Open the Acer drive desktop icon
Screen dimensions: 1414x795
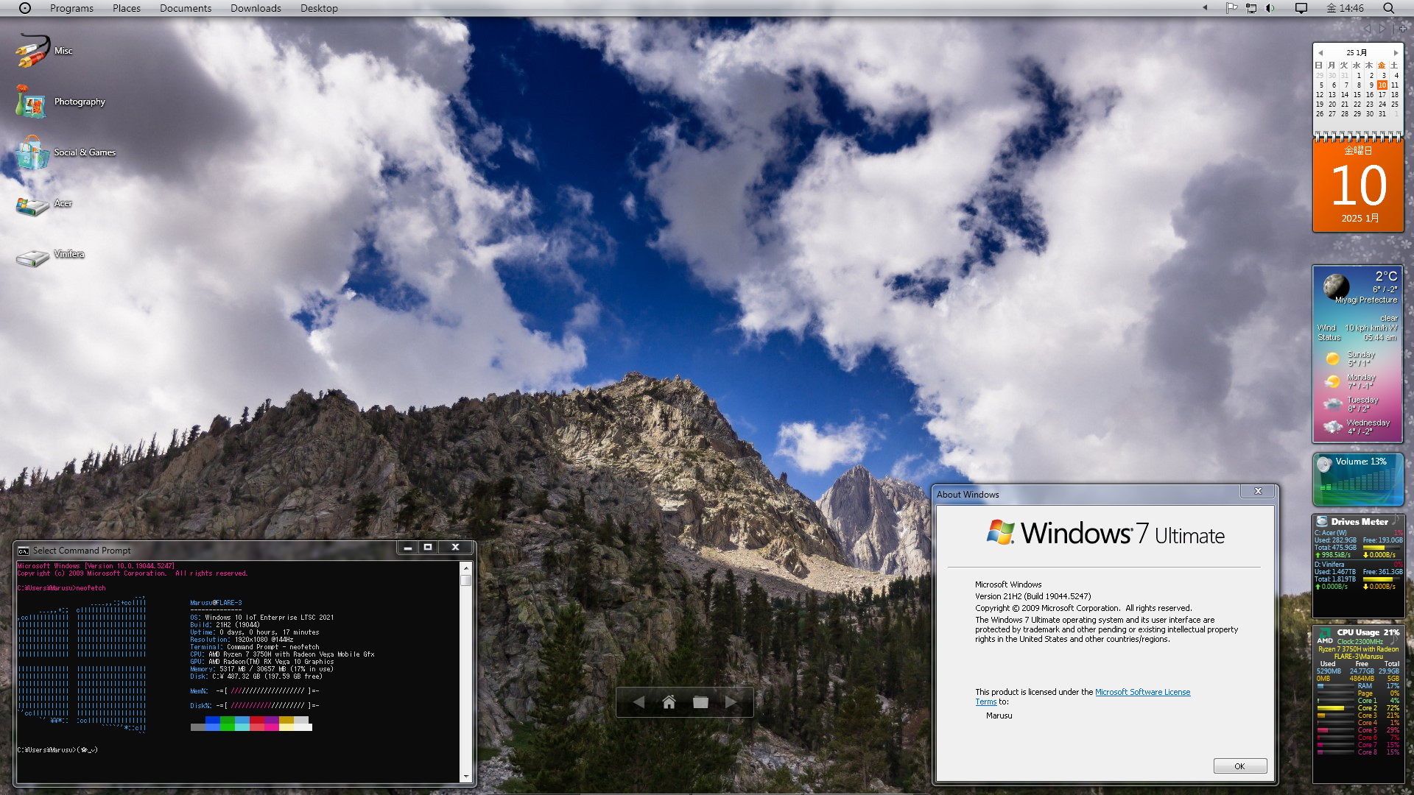tap(44, 204)
